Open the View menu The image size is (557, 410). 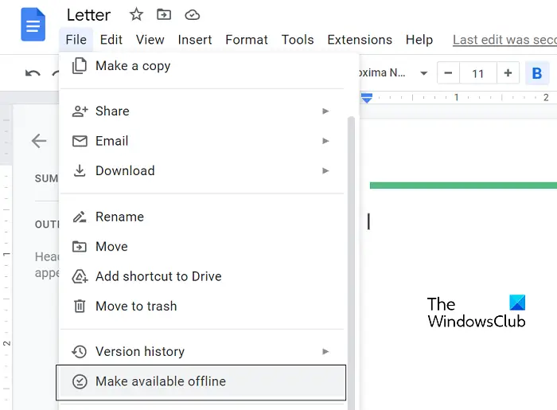tap(150, 40)
